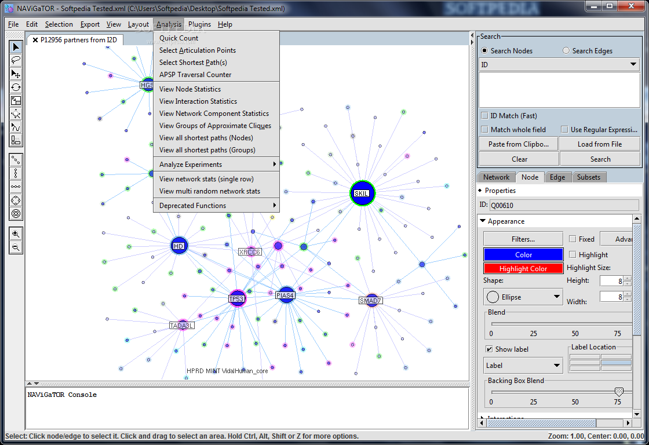Enable ID Match (Fast) checkbox
This screenshot has height=445, width=649.
pos(484,115)
